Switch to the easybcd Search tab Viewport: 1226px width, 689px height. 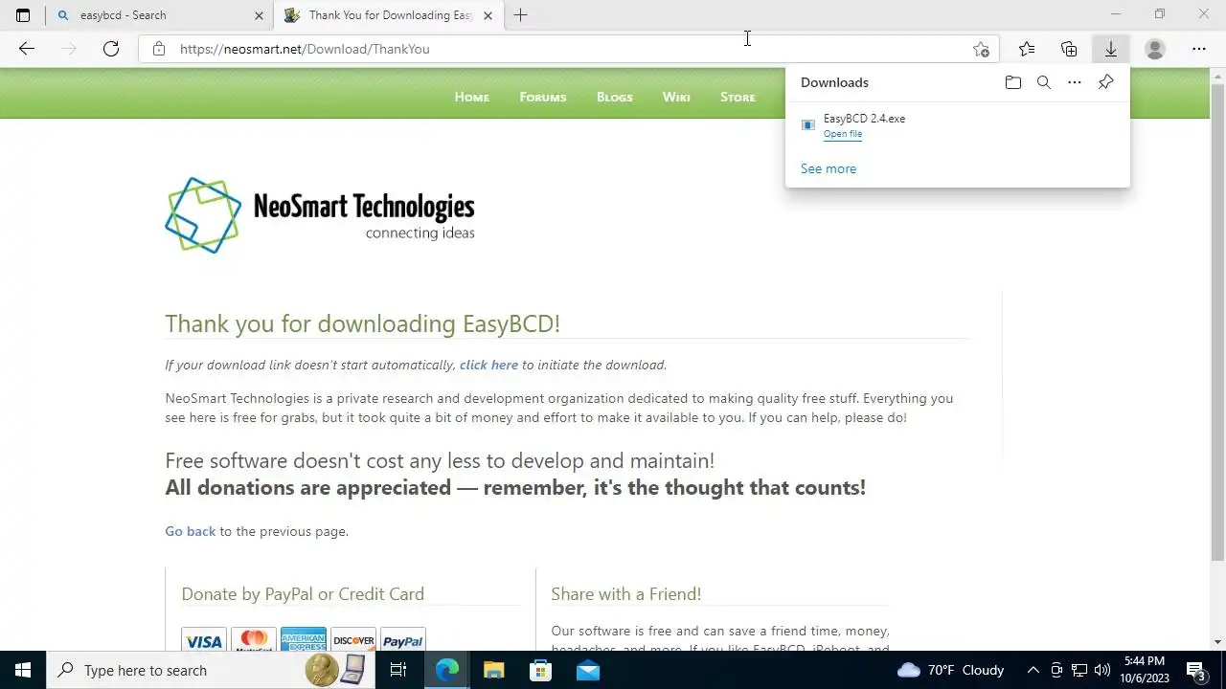point(158,15)
